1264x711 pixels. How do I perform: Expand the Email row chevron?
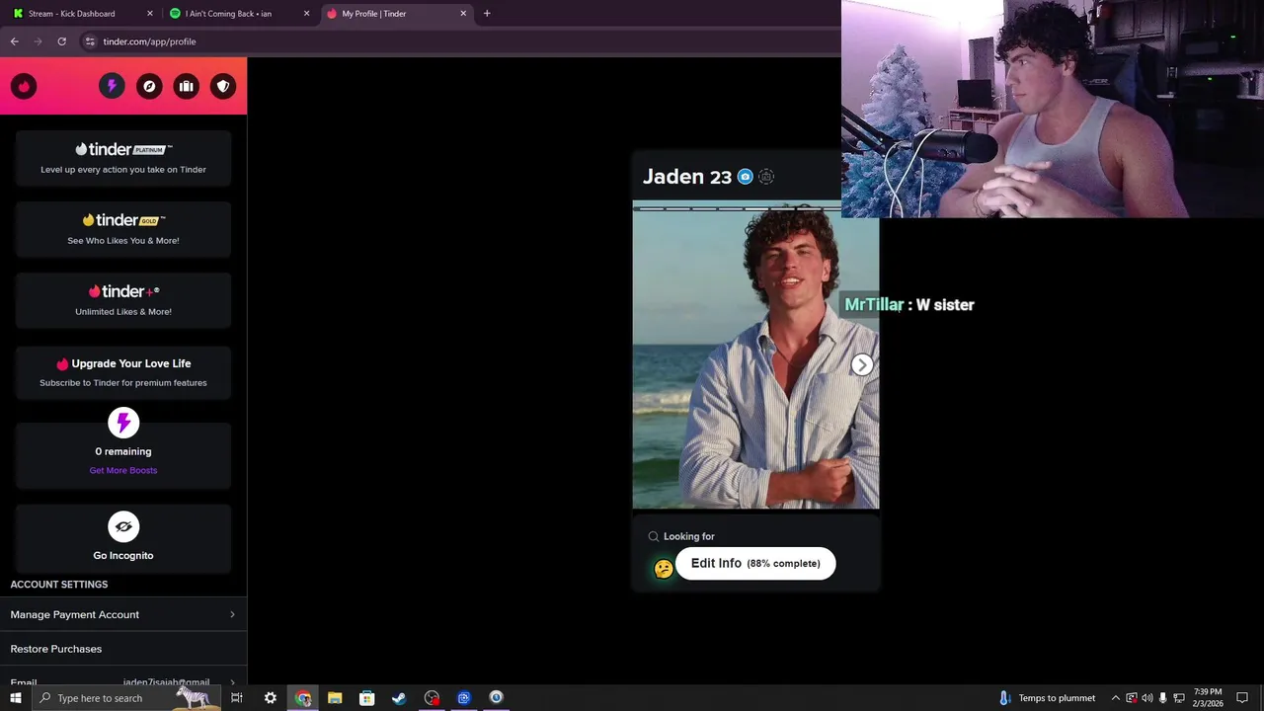(x=232, y=682)
